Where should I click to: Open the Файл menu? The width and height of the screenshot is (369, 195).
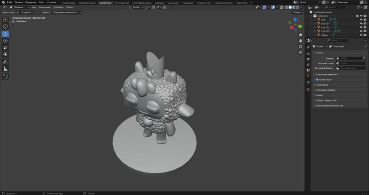[x=9, y=2]
